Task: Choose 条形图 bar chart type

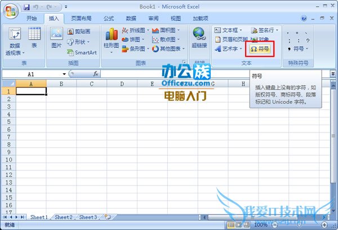Action: coord(135,49)
